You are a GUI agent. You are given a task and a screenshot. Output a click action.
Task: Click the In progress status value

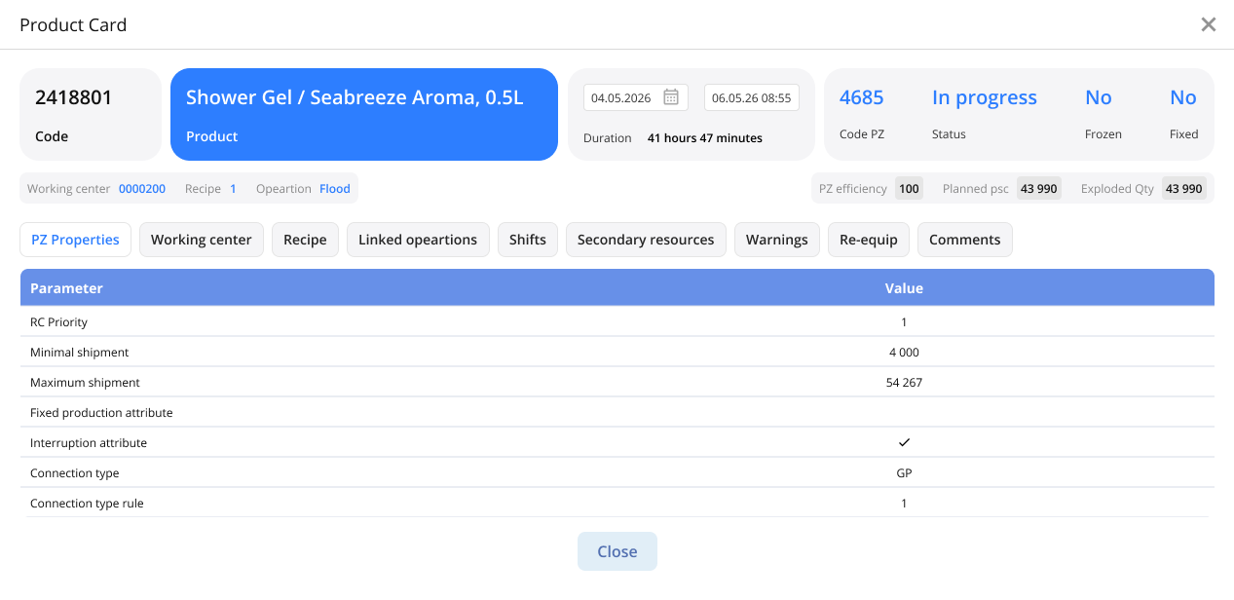[x=985, y=97]
